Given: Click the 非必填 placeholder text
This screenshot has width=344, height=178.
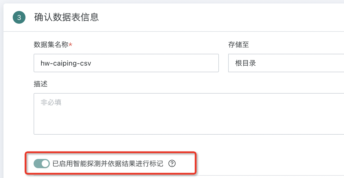Looking at the screenshot, I should 51,102.
